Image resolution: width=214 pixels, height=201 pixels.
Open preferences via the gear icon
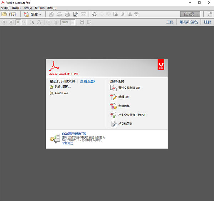click(94, 14)
